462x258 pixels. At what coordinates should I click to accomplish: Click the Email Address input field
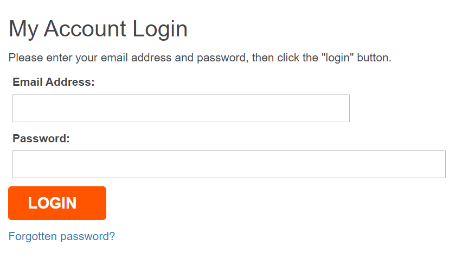181,108
